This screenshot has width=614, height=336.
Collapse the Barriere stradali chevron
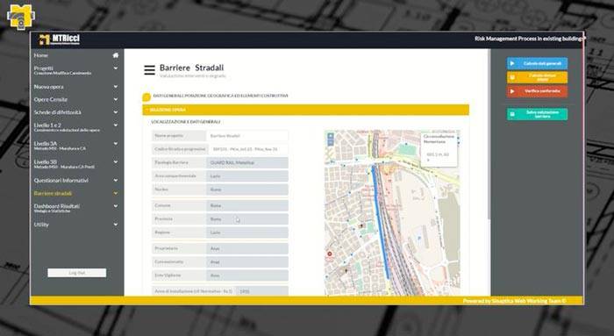click(x=116, y=193)
